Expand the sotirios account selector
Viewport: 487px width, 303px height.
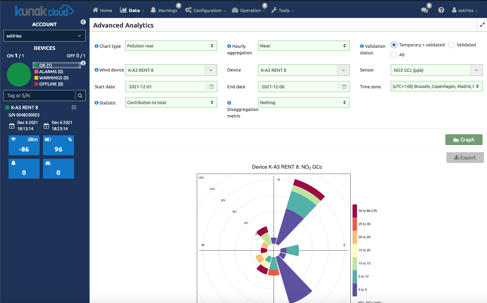44,36
